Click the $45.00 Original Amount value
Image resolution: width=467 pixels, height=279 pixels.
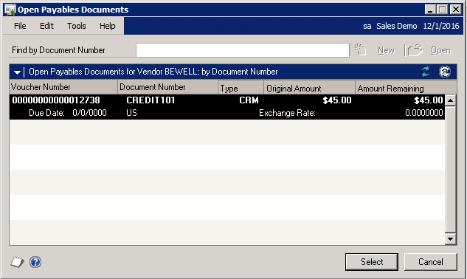[x=337, y=100]
